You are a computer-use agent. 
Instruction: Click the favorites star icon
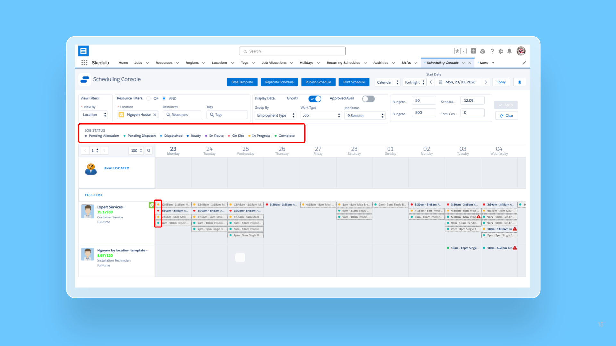(x=458, y=51)
